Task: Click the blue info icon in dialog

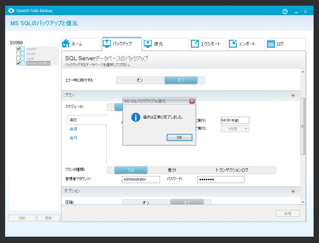Action: coord(136,117)
